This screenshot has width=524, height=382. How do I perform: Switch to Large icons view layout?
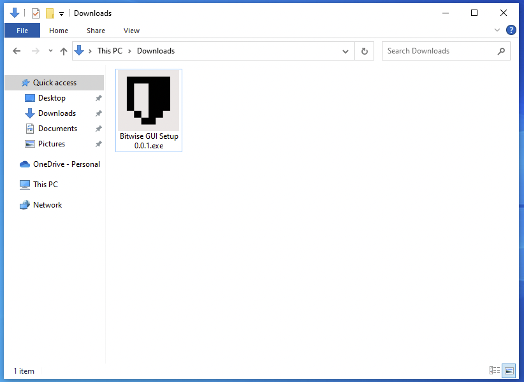tap(509, 371)
